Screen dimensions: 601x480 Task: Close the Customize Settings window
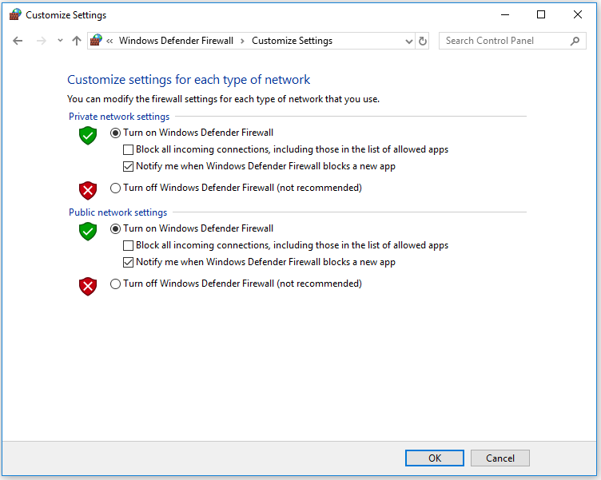click(577, 14)
